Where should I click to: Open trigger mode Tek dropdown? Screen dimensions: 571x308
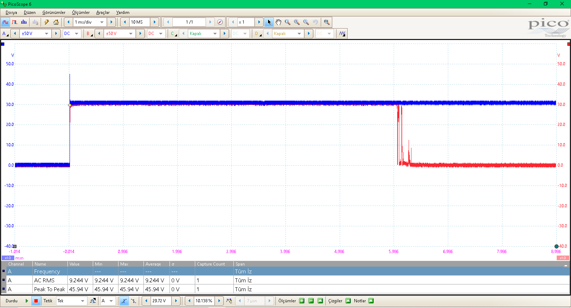click(82, 301)
